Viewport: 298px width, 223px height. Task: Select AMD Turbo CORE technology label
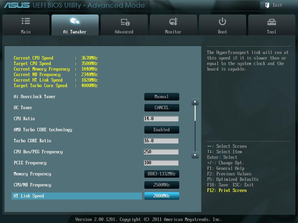pyautogui.click(x=43, y=130)
